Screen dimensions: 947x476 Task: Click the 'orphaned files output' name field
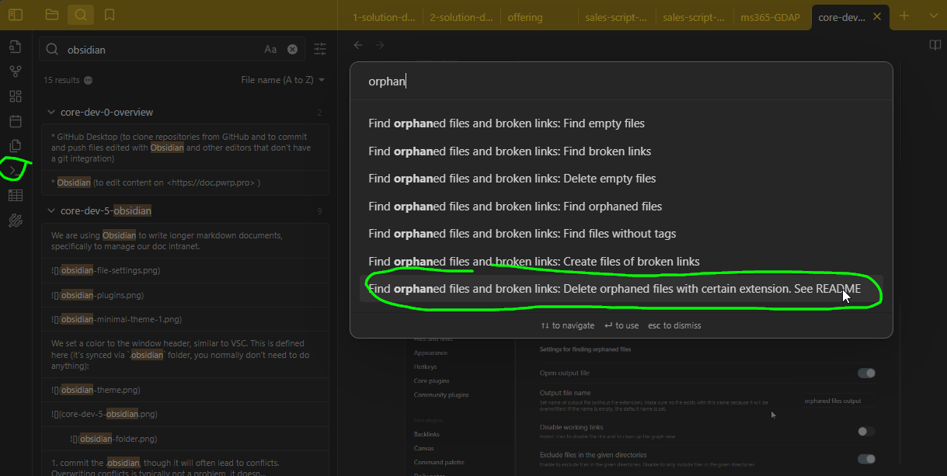838,401
